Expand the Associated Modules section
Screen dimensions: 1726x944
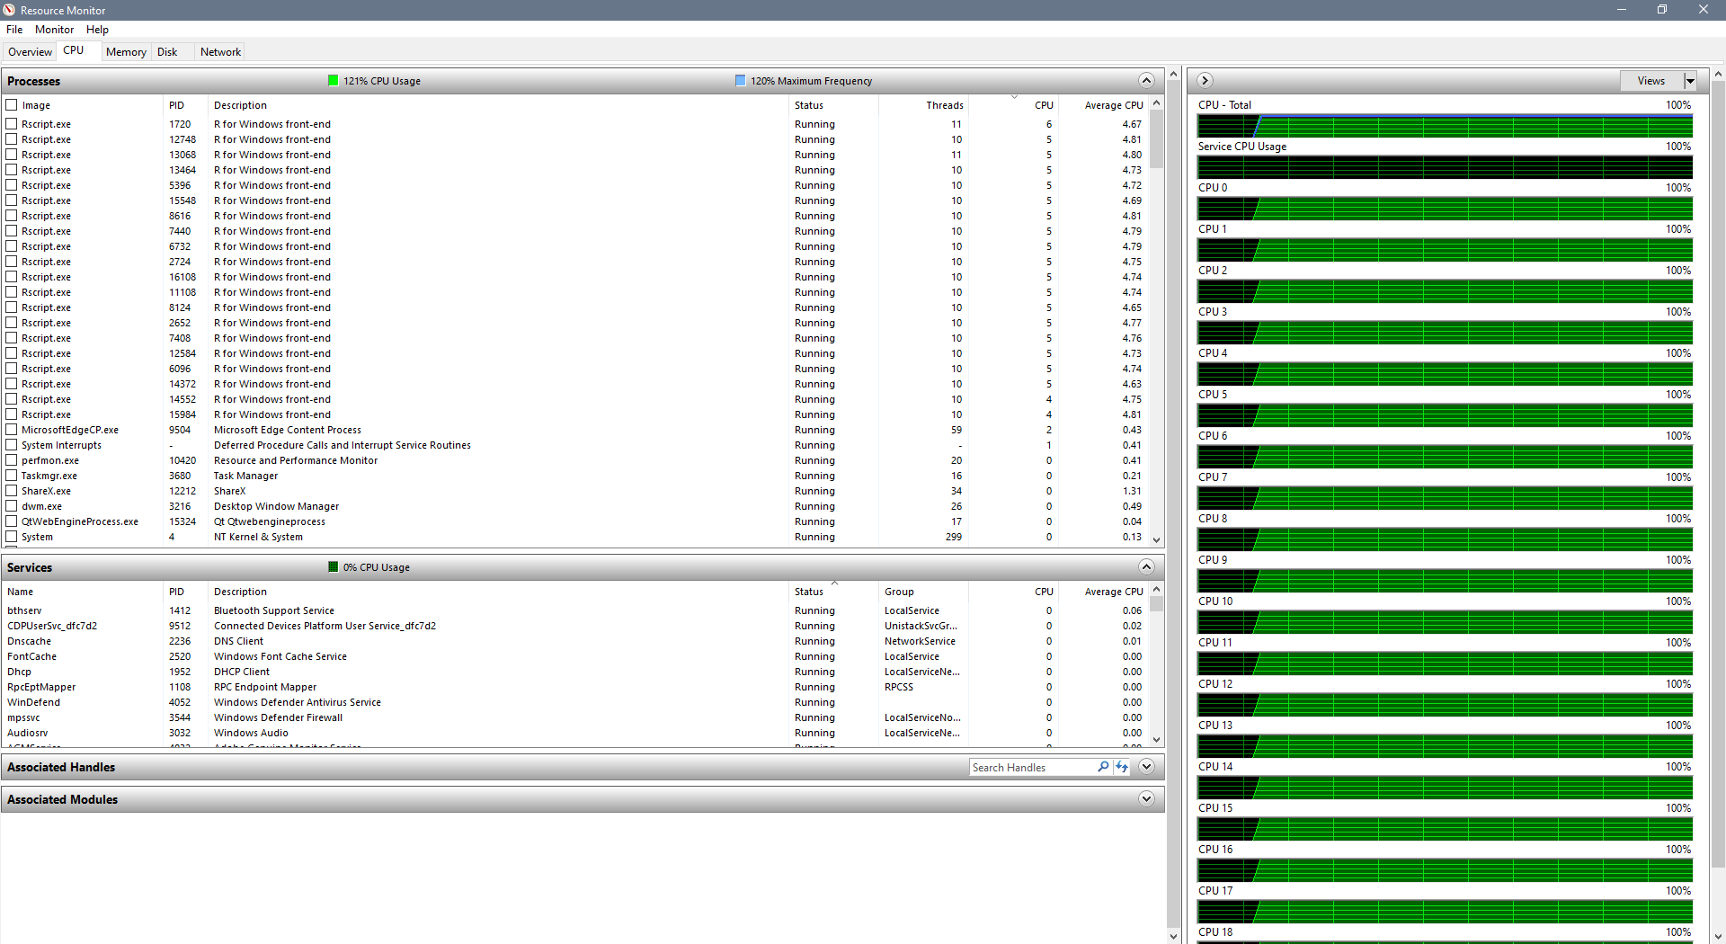point(1146,799)
